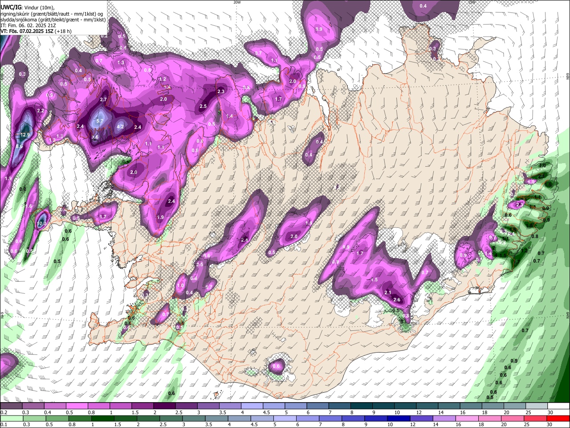Click the pale green lower legend swatch at 0.1
Image resolution: width=570 pixels, height=428 pixels.
tap(11, 419)
